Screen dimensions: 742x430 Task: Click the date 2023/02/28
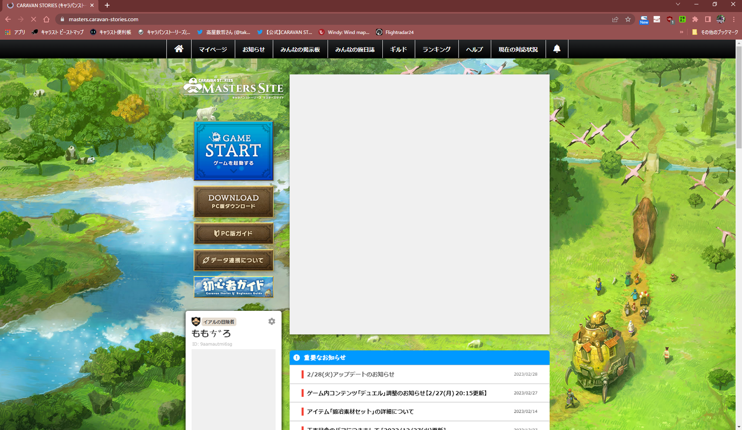click(x=525, y=375)
